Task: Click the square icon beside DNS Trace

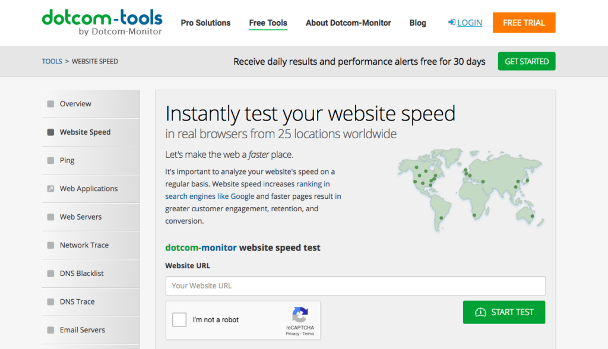Action: pos(50,302)
